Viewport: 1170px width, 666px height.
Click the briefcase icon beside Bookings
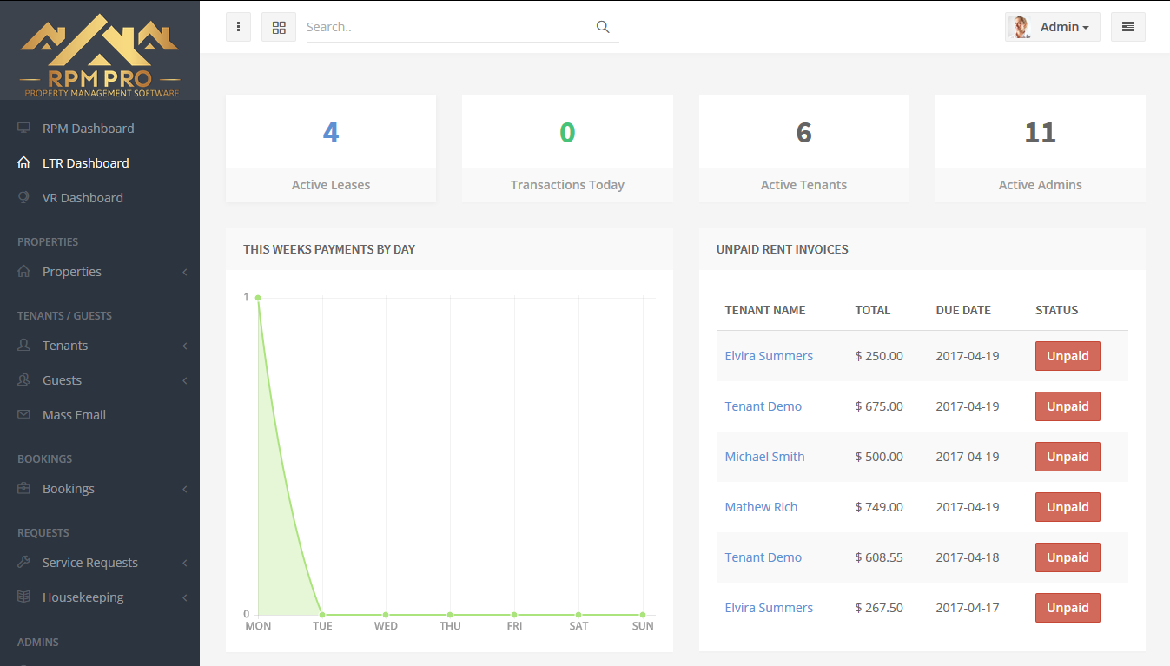[x=23, y=488]
